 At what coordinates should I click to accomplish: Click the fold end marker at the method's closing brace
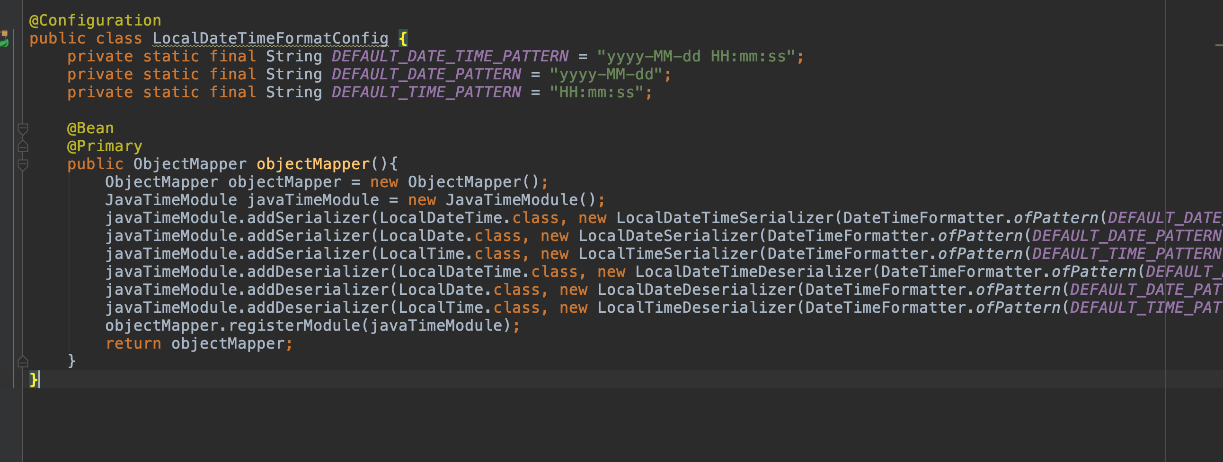point(22,361)
